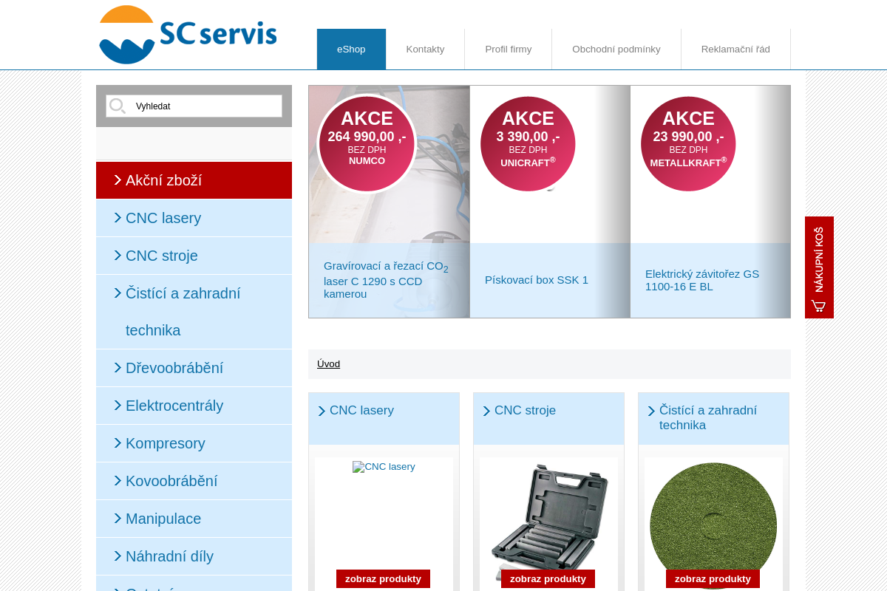887x591 pixels.
Task: Open Kompresory category
Action: tap(194, 443)
